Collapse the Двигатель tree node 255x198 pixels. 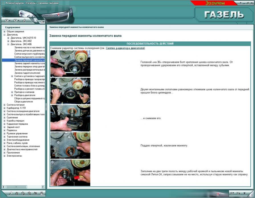click(5, 35)
